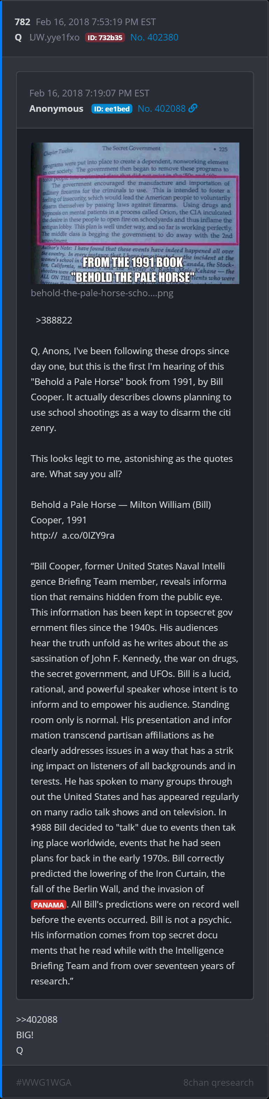Viewport: 269px width, 1099px height.
Task: Follow the >388822 reply reference
Action: click(x=54, y=320)
